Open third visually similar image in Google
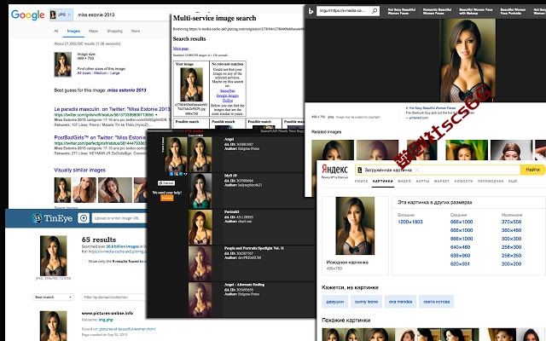 (115, 189)
